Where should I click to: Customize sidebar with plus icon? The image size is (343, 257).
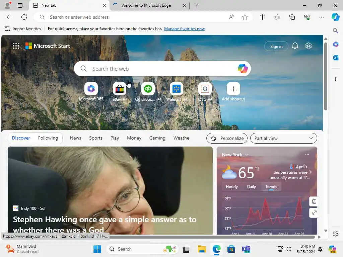tap(336, 79)
